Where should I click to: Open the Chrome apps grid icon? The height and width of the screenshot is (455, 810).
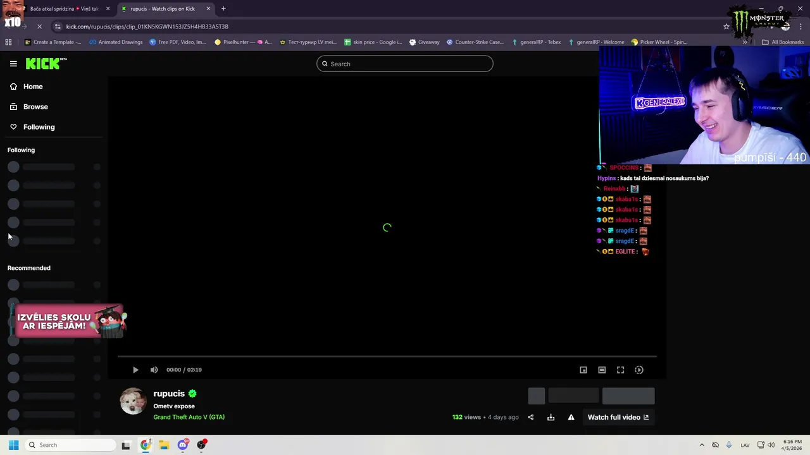tap(8, 42)
